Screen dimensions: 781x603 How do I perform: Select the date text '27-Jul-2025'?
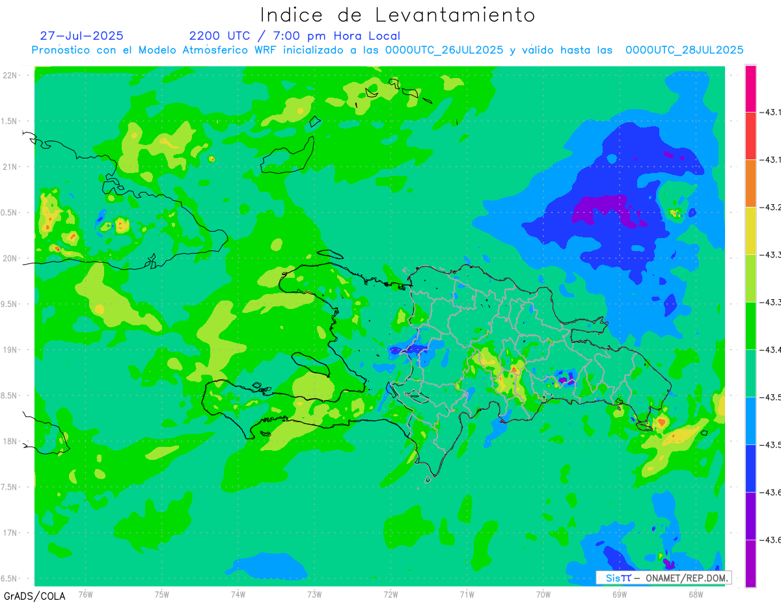pyautogui.click(x=81, y=36)
